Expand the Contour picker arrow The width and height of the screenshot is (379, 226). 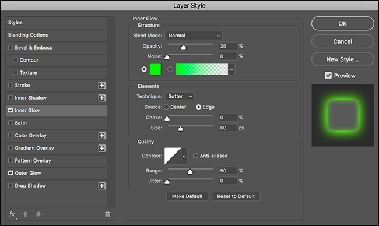(x=184, y=156)
